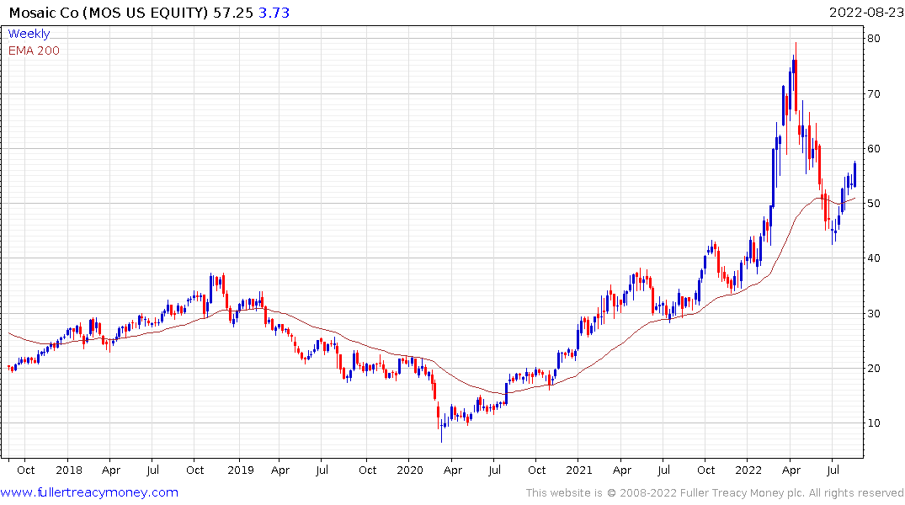Click the copyright notice 'Fuller Treacy Money plc'
The width and height of the screenshot is (905, 505).
coord(743,493)
